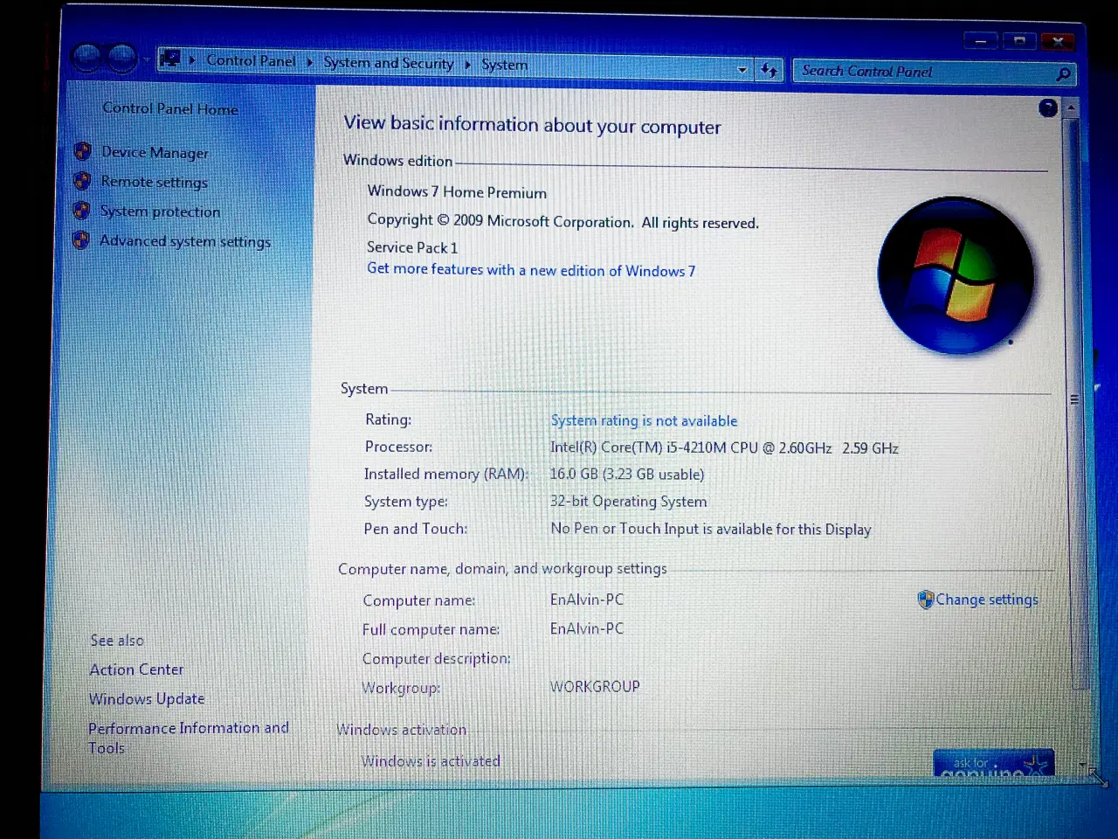The width and height of the screenshot is (1118, 839).
Task: Maximize the System window
Action: (x=1019, y=41)
